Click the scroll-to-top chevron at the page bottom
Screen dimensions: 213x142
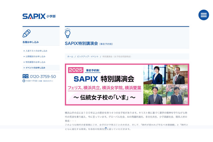106,128
